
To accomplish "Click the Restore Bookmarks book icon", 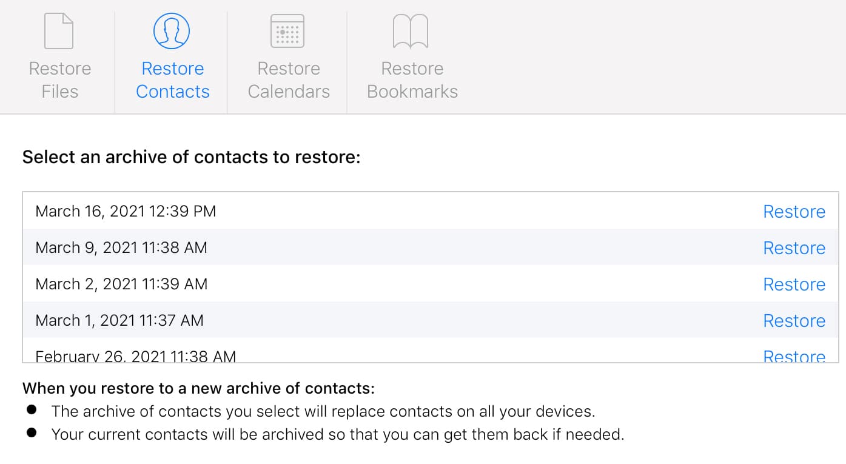I will pos(411,31).
